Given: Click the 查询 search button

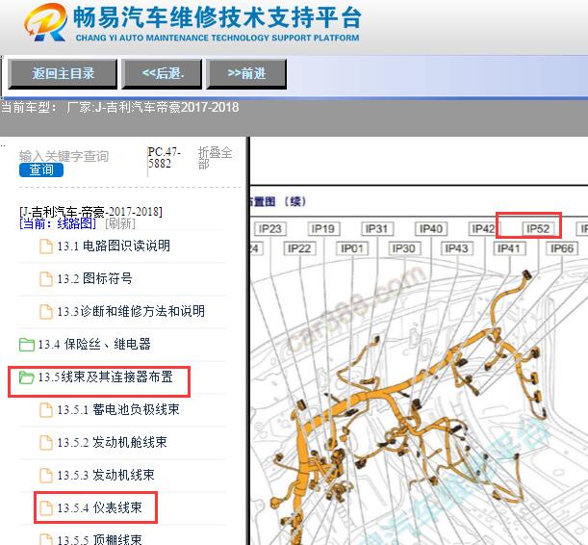Looking at the screenshot, I should point(41,169).
